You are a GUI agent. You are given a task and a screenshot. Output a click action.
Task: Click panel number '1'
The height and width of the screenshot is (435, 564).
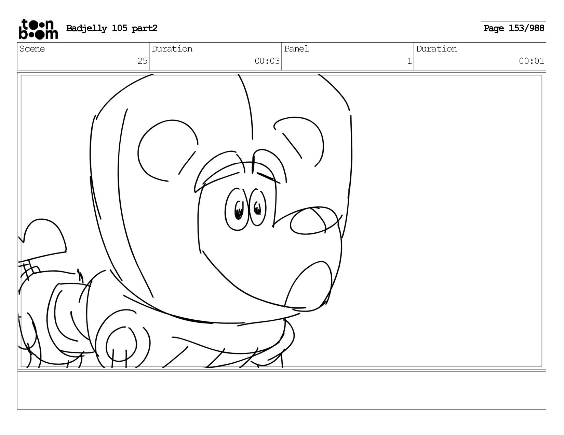click(x=409, y=61)
